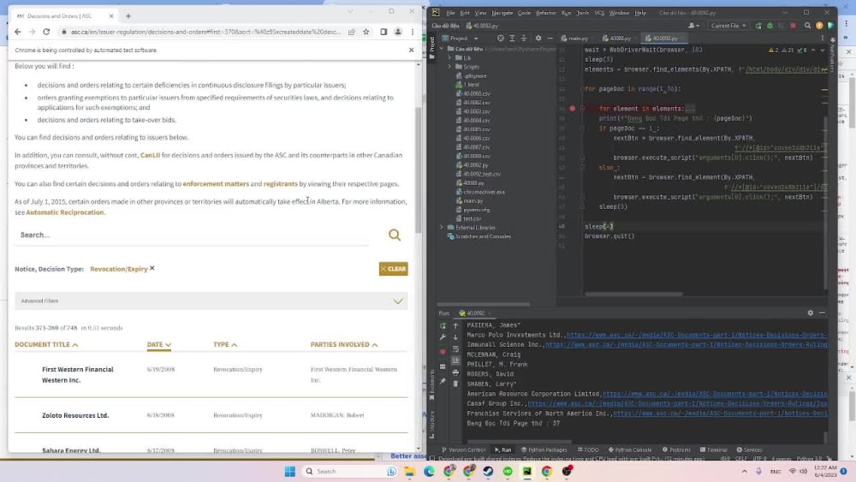This screenshot has width=856, height=482.
Task: Open PyCharm VCS menu
Action: [x=599, y=13]
